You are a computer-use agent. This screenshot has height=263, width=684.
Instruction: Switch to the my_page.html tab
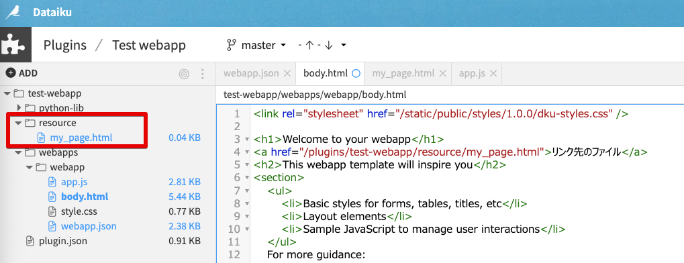403,73
